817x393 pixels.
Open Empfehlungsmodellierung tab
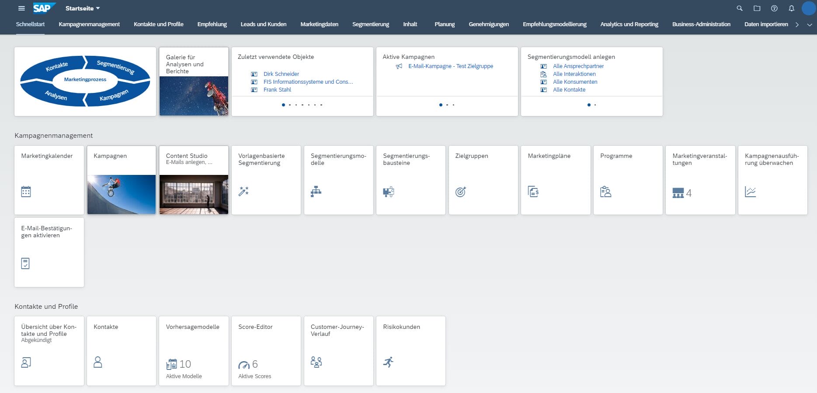(x=555, y=24)
